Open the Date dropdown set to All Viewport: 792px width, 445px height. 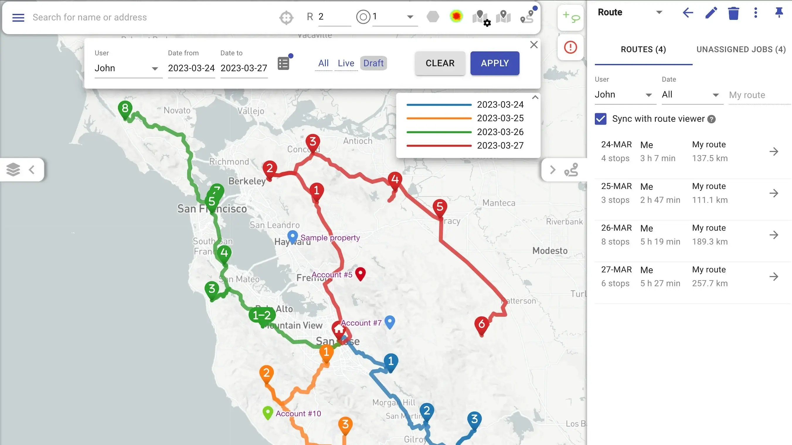[x=691, y=94]
